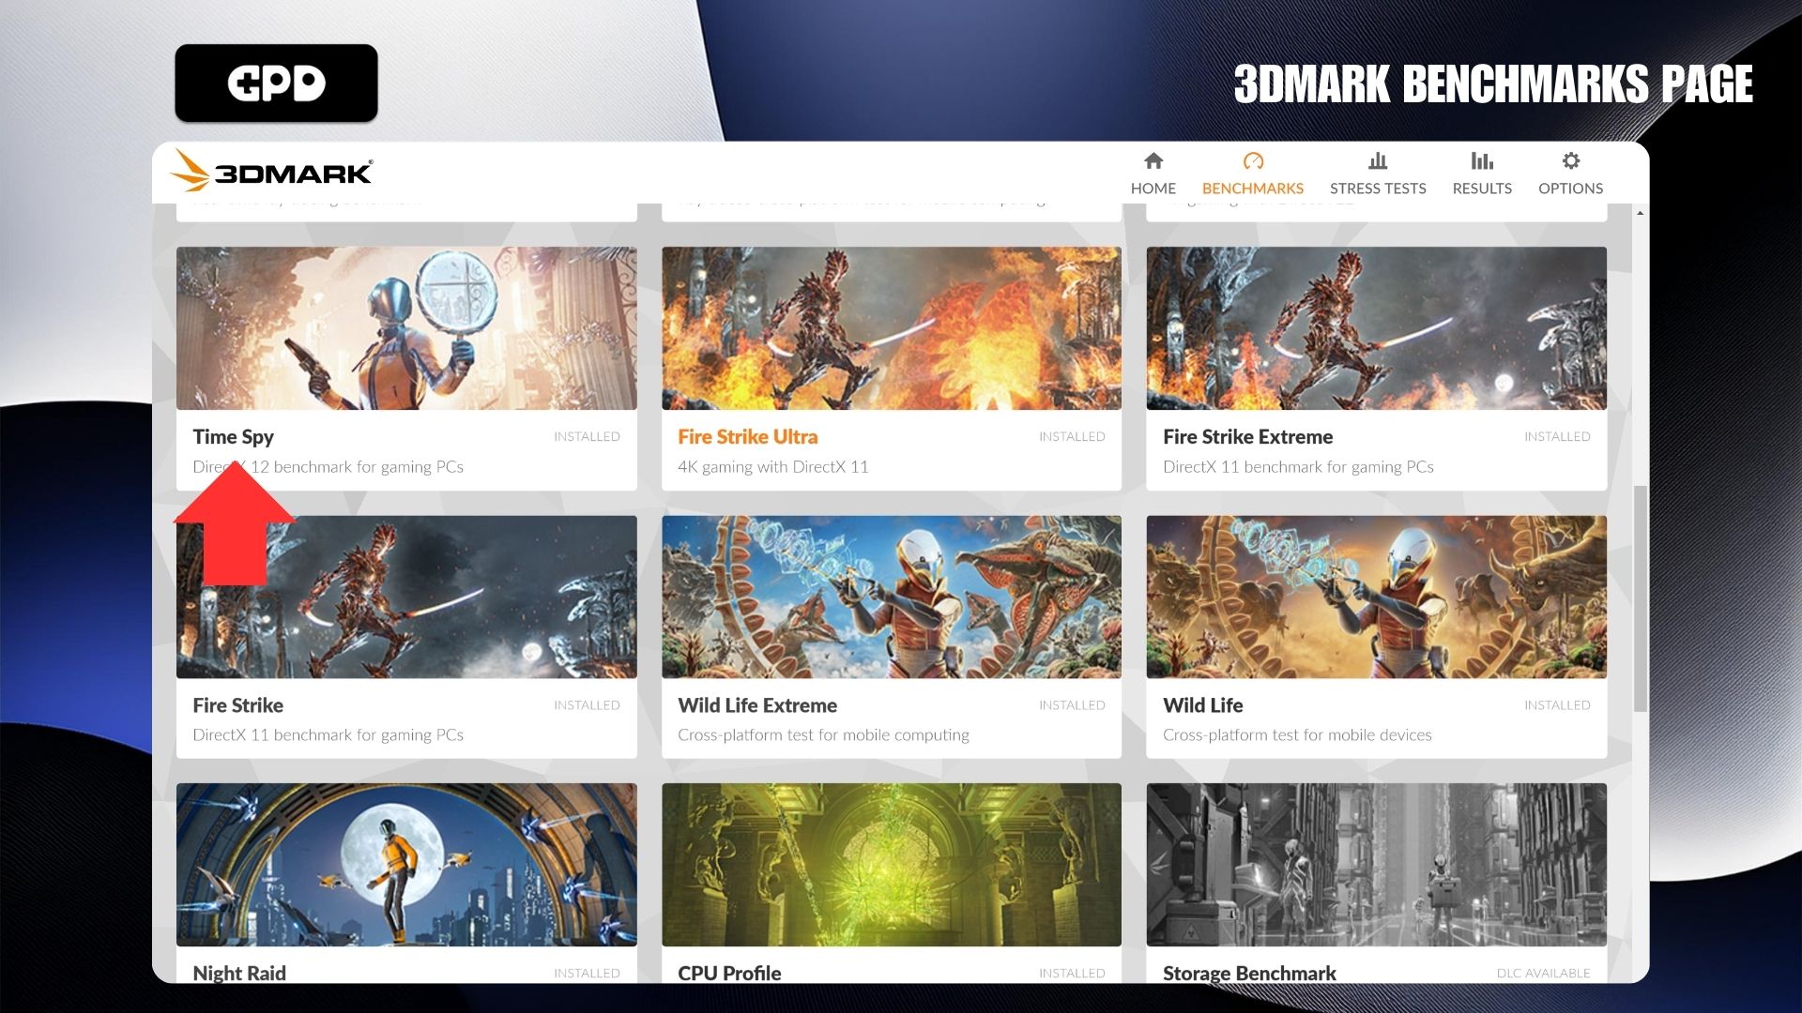Open the Wild Life benchmark image
The height and width of the screenshot is (1013, 1802).
1376,597
